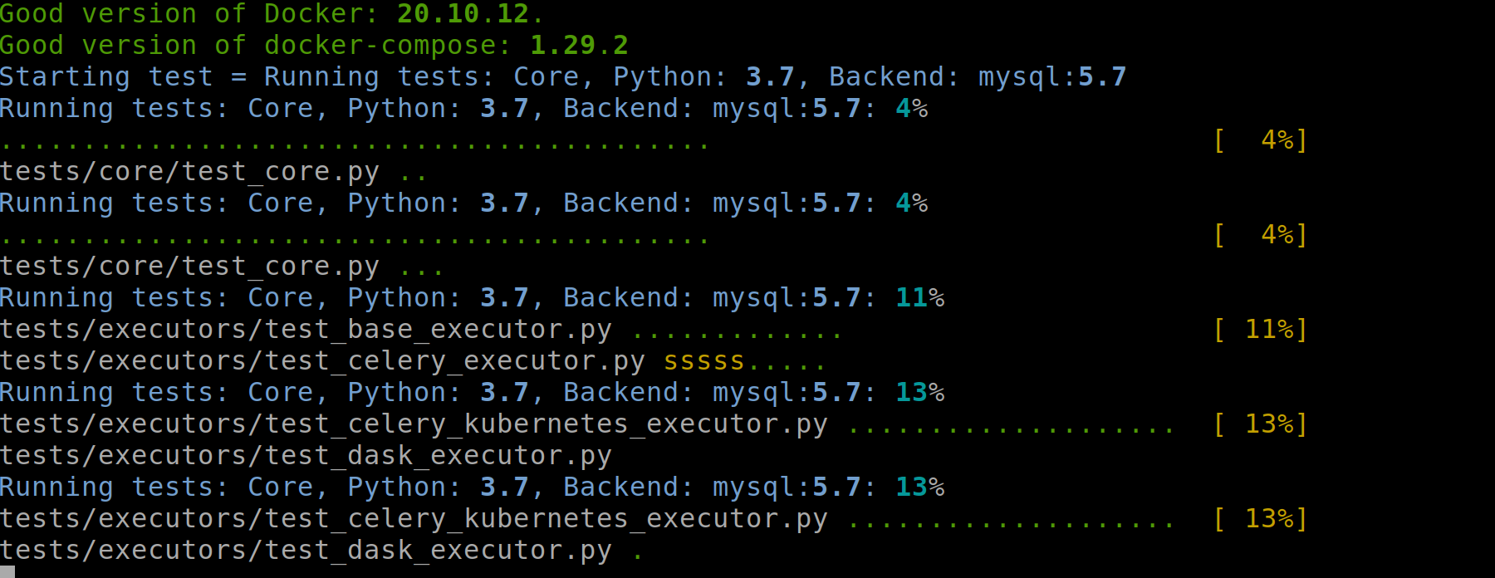Click the last test_dask_executor.py path

click(x=306, y=550)
